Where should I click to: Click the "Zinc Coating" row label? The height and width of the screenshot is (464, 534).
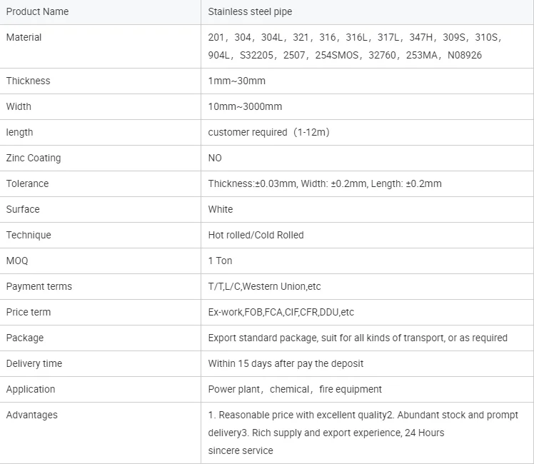[x=34, y=158]
